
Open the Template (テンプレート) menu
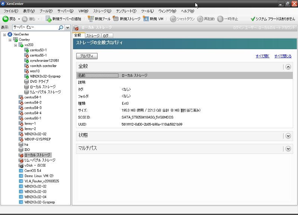pos(126,11)
